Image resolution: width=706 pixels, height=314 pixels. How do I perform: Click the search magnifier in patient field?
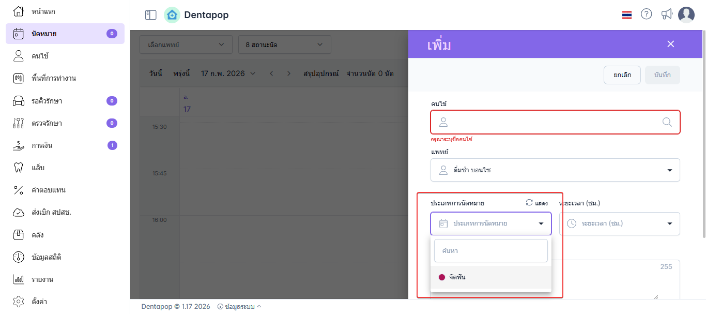click(x=667, y=122)
